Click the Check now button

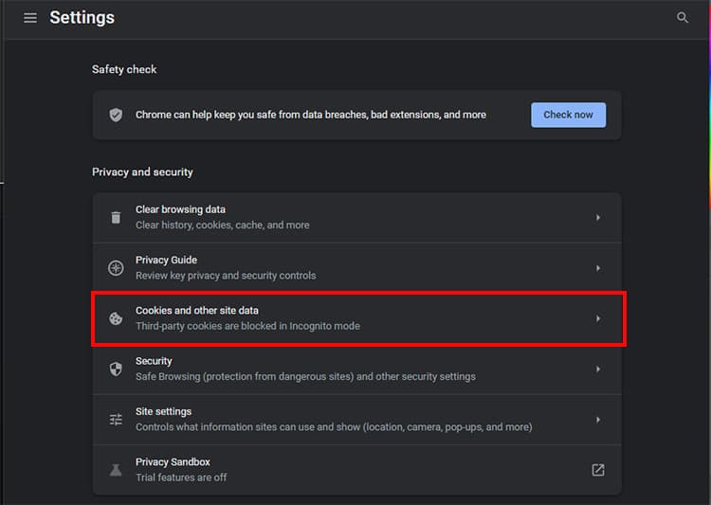click(x=568, y=115)
